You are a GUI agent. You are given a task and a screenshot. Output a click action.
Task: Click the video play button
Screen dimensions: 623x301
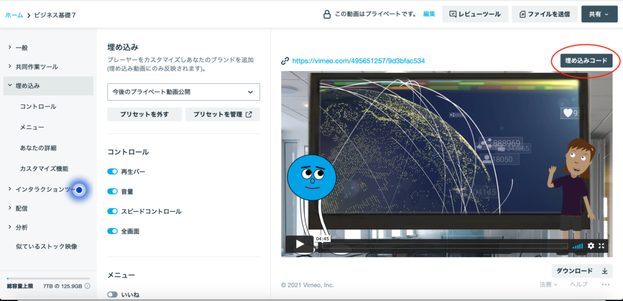[300, 245]
